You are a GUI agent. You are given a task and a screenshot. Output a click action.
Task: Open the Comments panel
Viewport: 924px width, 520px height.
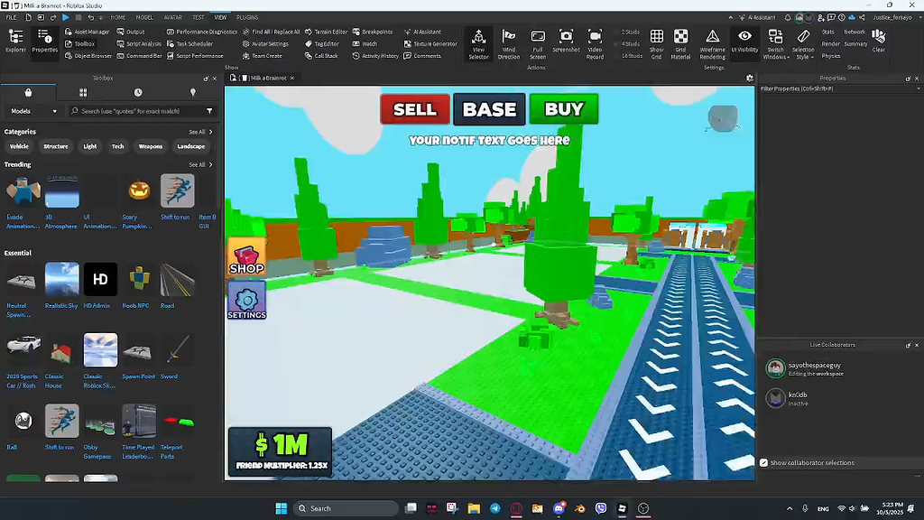[422, 56]
